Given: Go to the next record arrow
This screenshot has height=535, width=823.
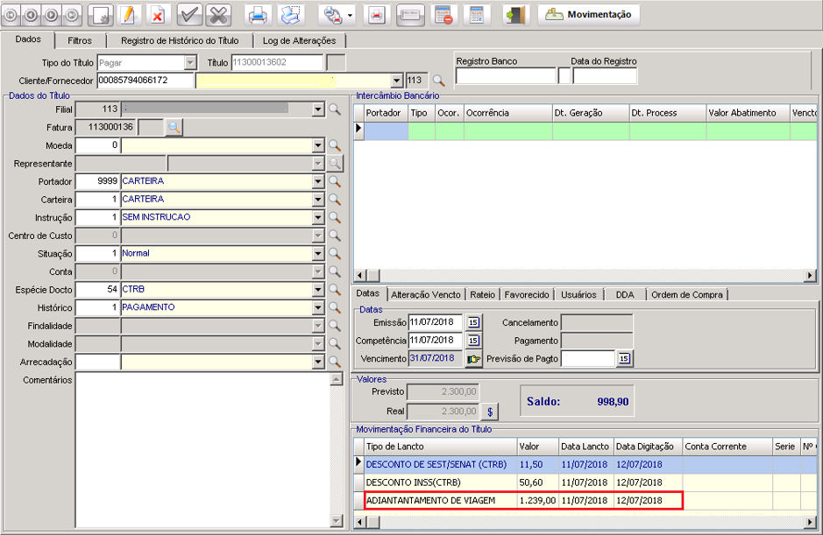Looking at the screenshot, I should pyautogui.click(x=52, y=15).
